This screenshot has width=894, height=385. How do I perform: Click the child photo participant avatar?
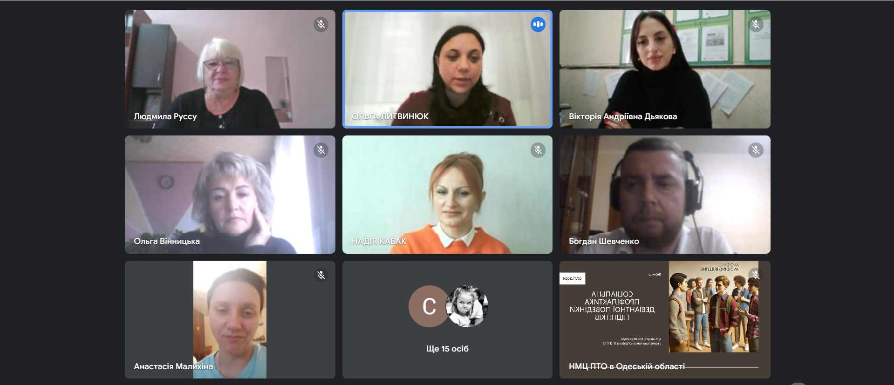467,306
